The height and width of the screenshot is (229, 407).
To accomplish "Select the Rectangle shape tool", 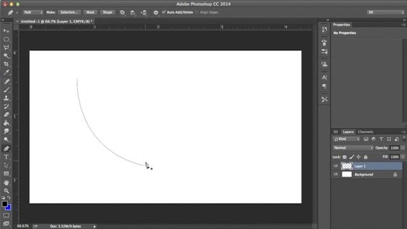I will (x=6, y=174).
